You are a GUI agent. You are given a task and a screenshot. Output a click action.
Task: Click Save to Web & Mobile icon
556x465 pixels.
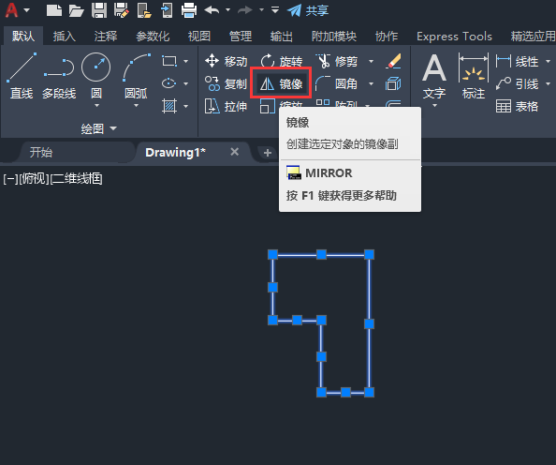click(167, 10)
